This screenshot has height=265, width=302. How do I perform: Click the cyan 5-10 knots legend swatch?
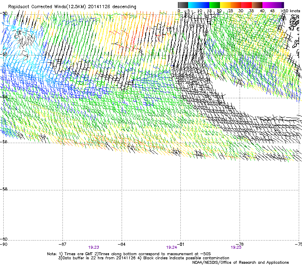[193, 5]
